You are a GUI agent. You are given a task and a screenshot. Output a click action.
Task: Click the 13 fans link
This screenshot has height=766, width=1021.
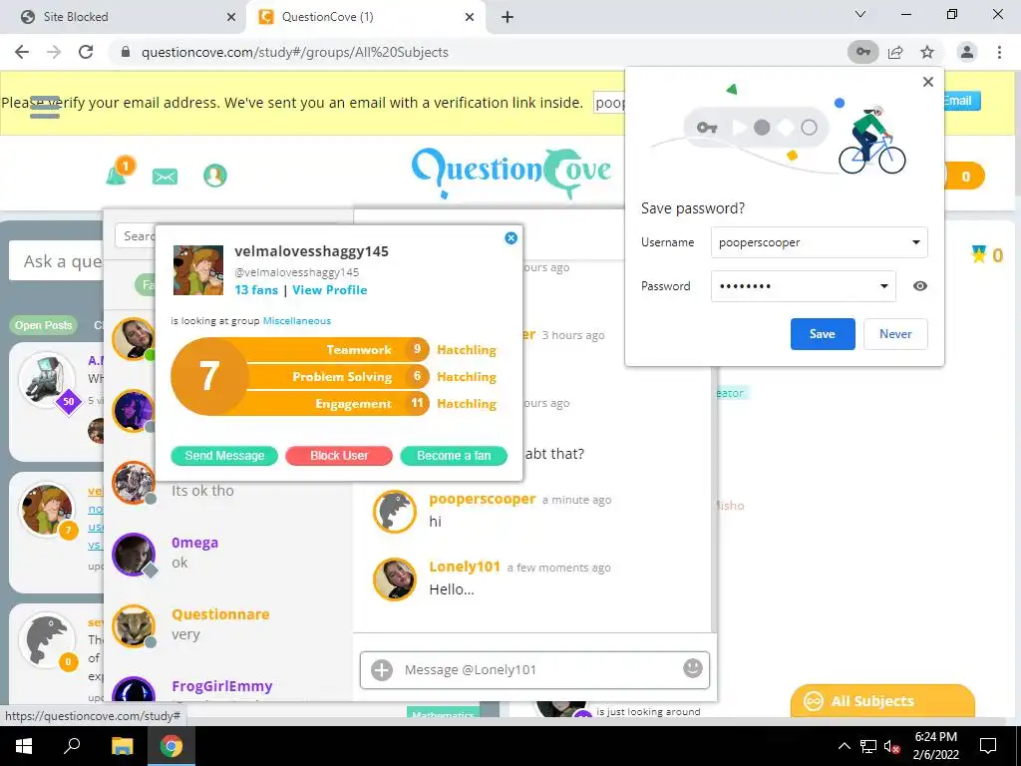pyautogui.click(x=256, y=290)
